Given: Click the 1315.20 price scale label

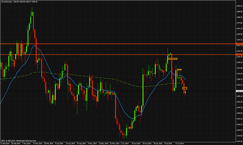Looking at the screenshot, I should click(240, 74).
